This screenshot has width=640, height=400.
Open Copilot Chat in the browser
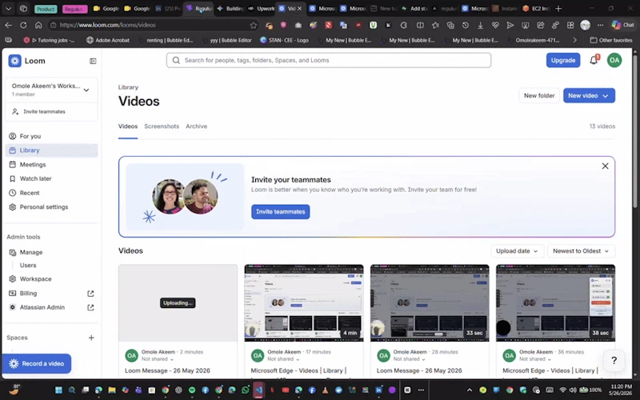[x=623, y=25]
